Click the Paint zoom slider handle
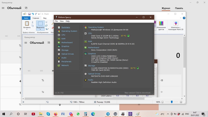208x117 pixels. 172,102
